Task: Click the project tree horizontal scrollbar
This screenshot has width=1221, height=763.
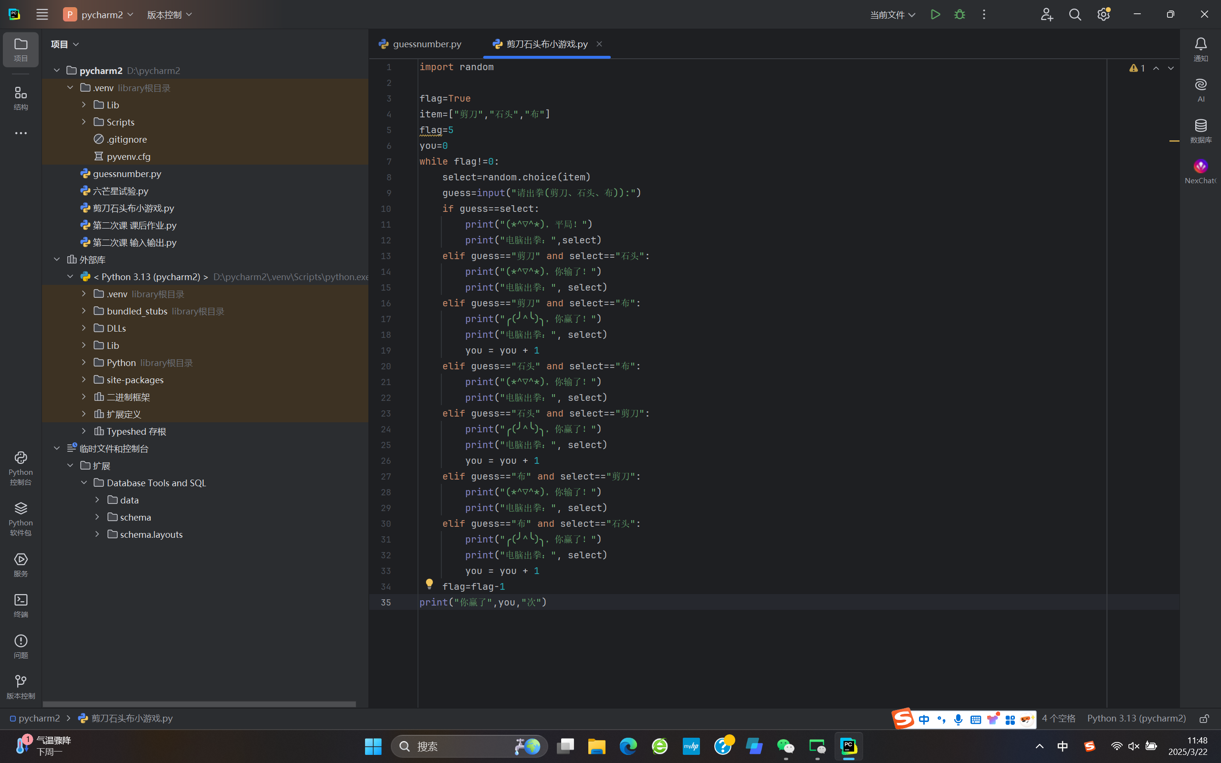Action: pyautogui.click(x=199, y=703)
